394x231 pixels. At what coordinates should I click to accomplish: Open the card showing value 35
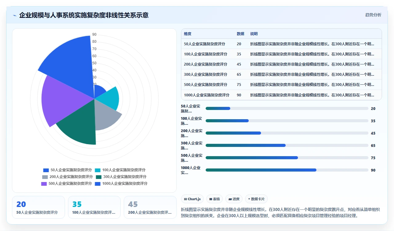point(94,207)
